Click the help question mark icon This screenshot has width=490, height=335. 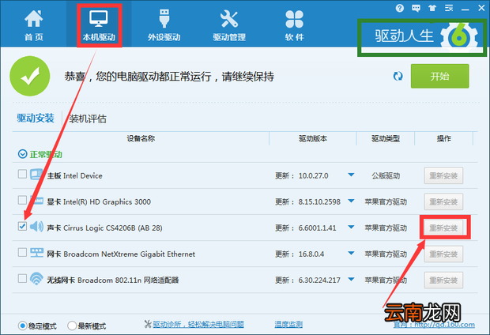coord(400,8)
